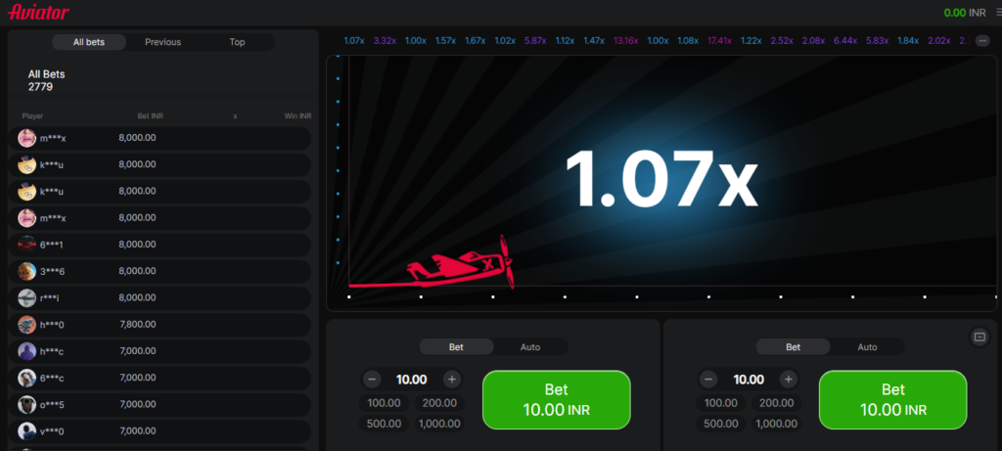Place the 10.00 INR bet in the right panel

click(892, 399)
